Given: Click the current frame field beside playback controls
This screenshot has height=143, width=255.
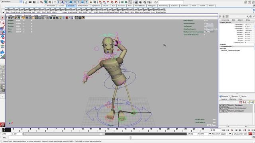Looking at the screenshot, I should [216, 130].
